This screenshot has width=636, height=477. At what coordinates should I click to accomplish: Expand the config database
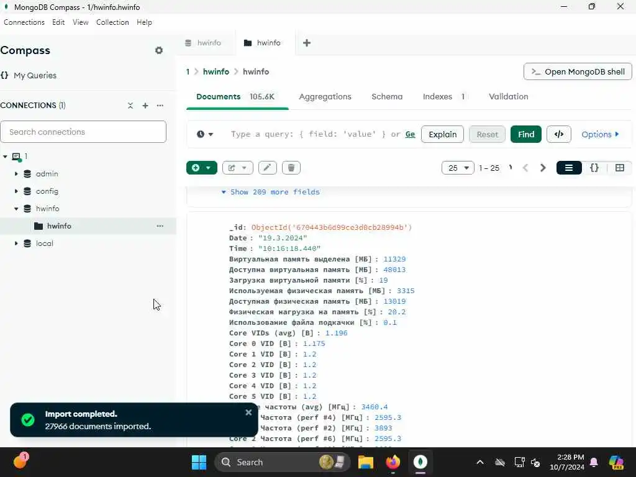coord(16,191)
